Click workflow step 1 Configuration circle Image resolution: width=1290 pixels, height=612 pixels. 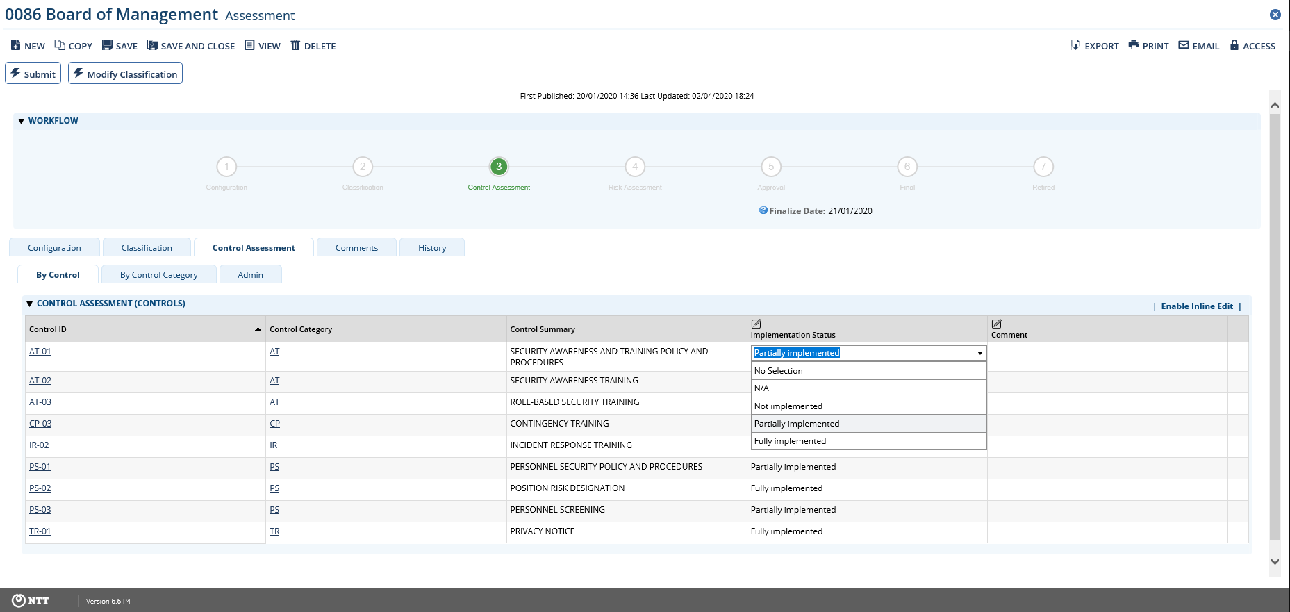pyautogui.click(x=226, y=167)
